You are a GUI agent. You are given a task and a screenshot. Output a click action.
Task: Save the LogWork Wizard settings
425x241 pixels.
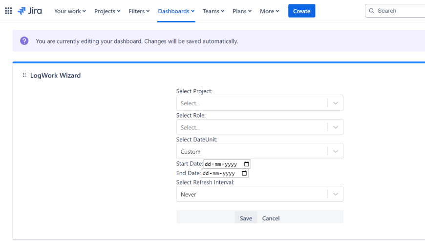coord(246,218)
